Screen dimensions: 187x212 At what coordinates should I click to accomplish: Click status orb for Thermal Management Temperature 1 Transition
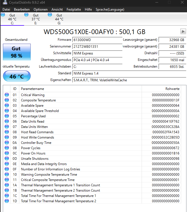click(7, 185)
